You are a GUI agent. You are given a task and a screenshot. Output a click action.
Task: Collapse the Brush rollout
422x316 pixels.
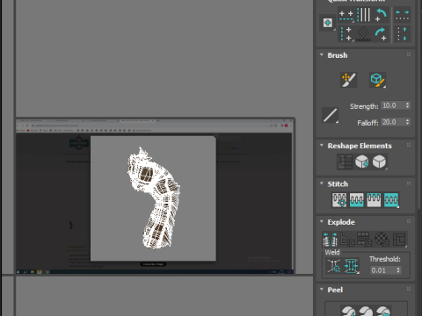[x=322, y=55]
